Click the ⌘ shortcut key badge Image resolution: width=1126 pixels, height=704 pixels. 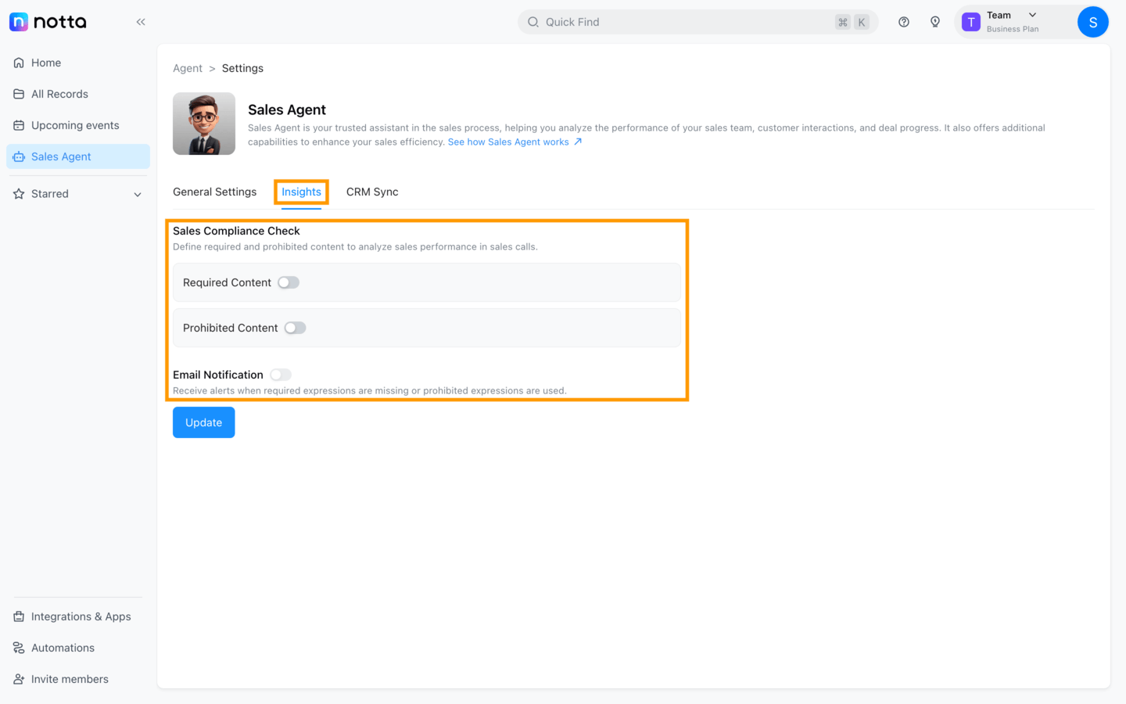[843, 22]
